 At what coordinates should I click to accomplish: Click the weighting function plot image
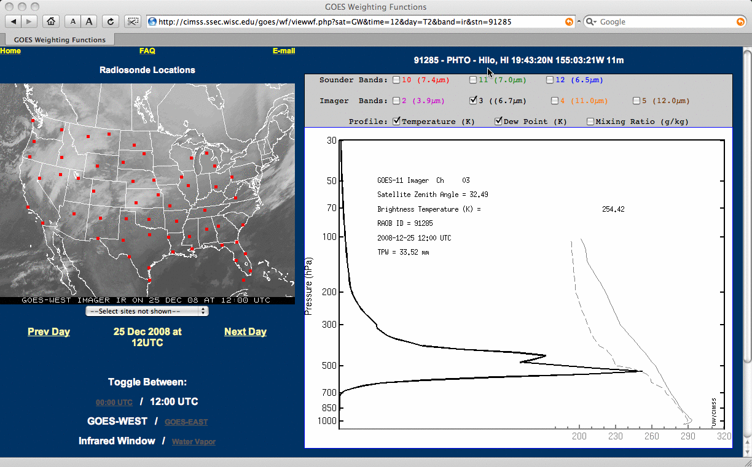coord(518,287)
